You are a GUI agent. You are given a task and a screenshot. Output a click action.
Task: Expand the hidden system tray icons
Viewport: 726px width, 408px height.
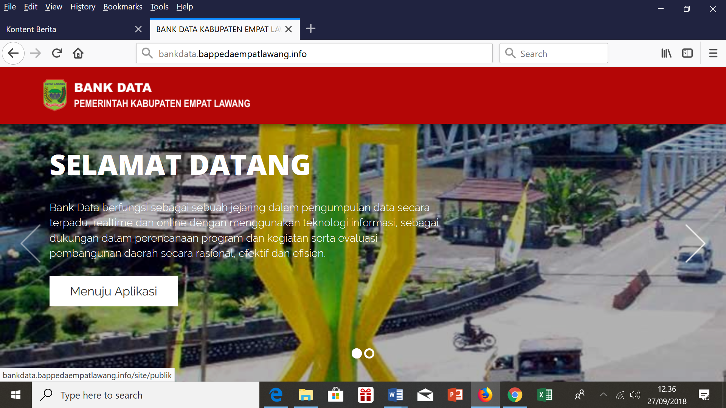pos(603,395)
